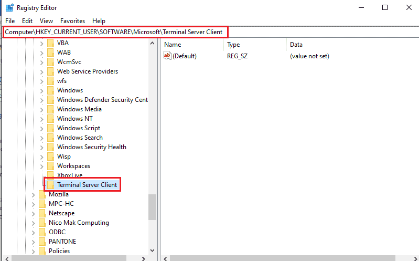Click the wfs folder icon
Image resolution: width=419 pixels, height=261 pixels.
tap(50, 80)
